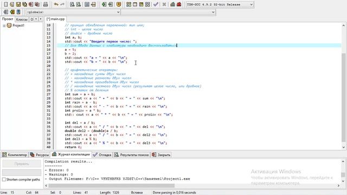347x195 pixels.
Task: Open a file using the folder toolbar icon
Action: (x=12, y=4)
